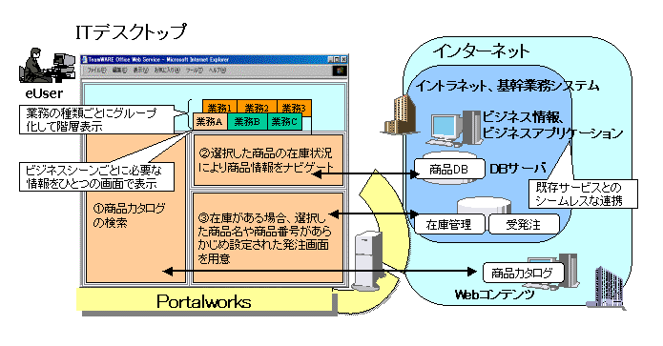Switch to the 業務B tab
This screenshot has width=663, height=346.
(x=247, y=122)
